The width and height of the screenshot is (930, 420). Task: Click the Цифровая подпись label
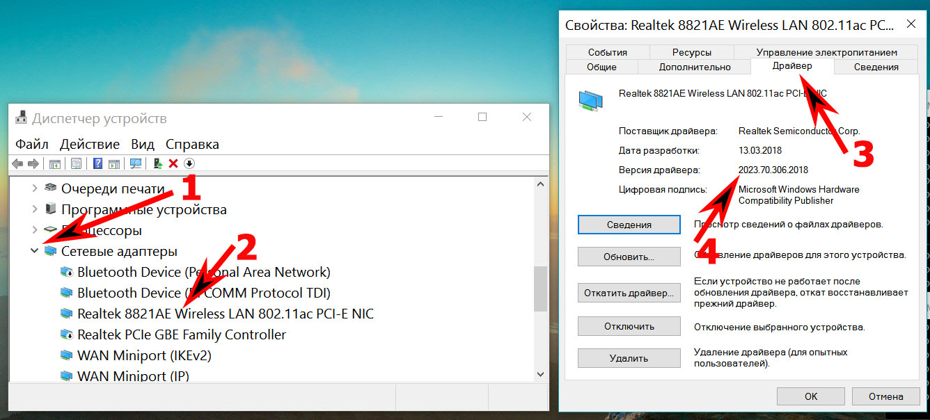coord(662,189)
